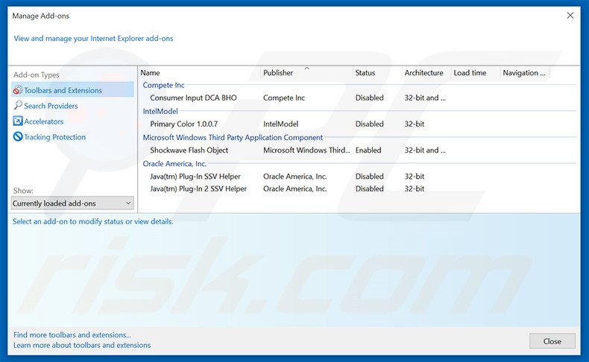Close the Manage Add-ons window with X
Viewport: 589px width, 362px height.
[570, 16]
